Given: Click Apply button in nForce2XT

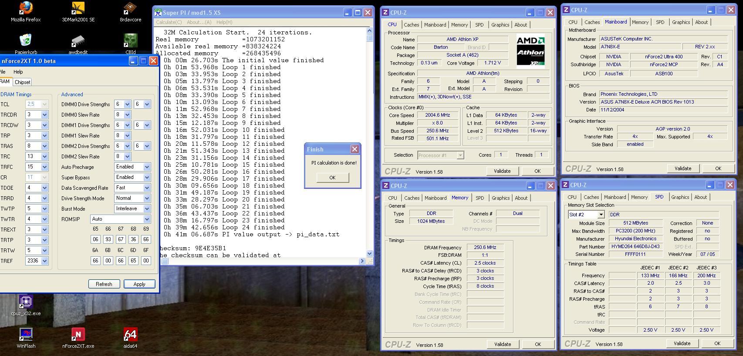Looking at the screenshot, I should click(x=139, y=284).
